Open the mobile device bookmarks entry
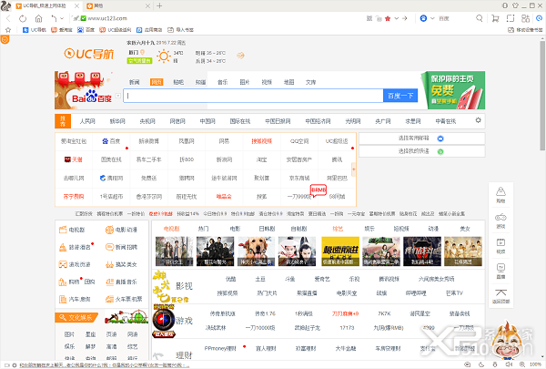The height and width of the screenshot is (369, 546). point(525,30)
